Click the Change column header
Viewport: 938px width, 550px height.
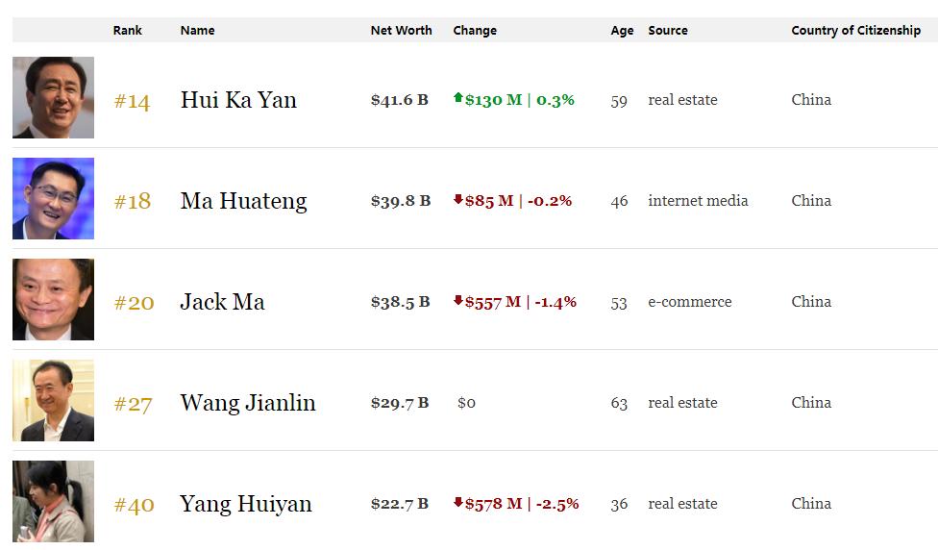click(475, 30)
